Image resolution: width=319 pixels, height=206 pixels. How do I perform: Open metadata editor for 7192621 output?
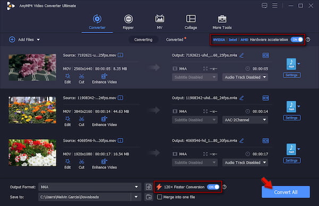click(x=265, y=55)
